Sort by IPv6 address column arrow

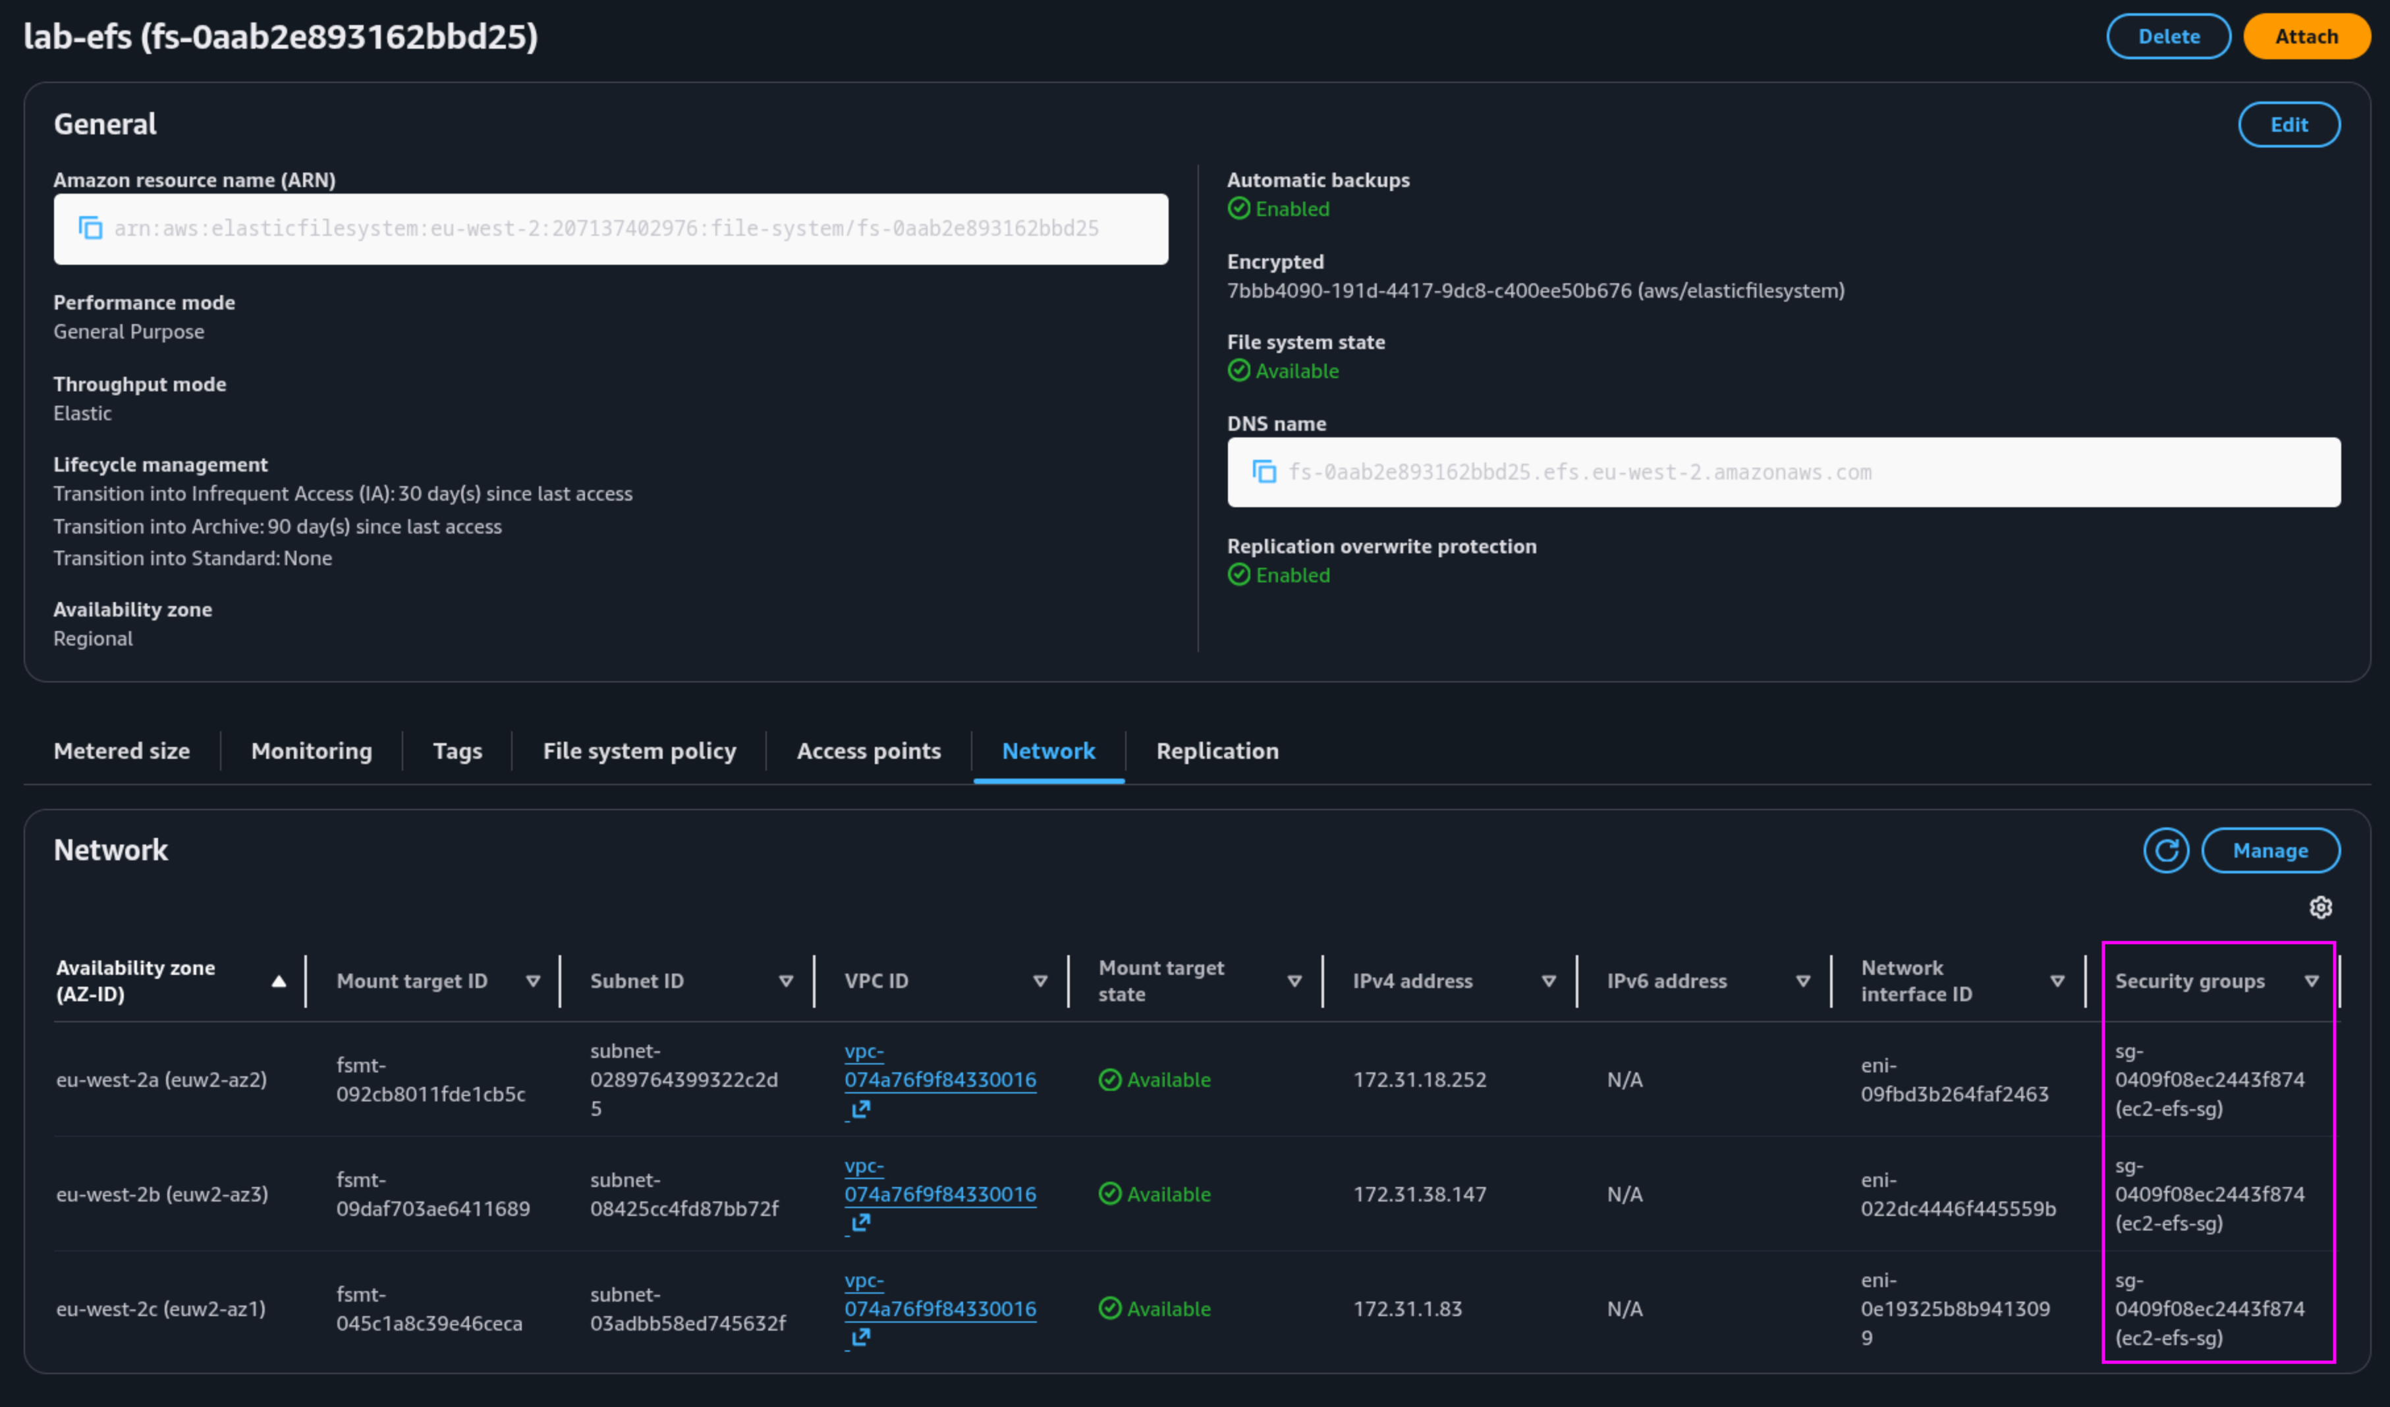point(1803,981)
